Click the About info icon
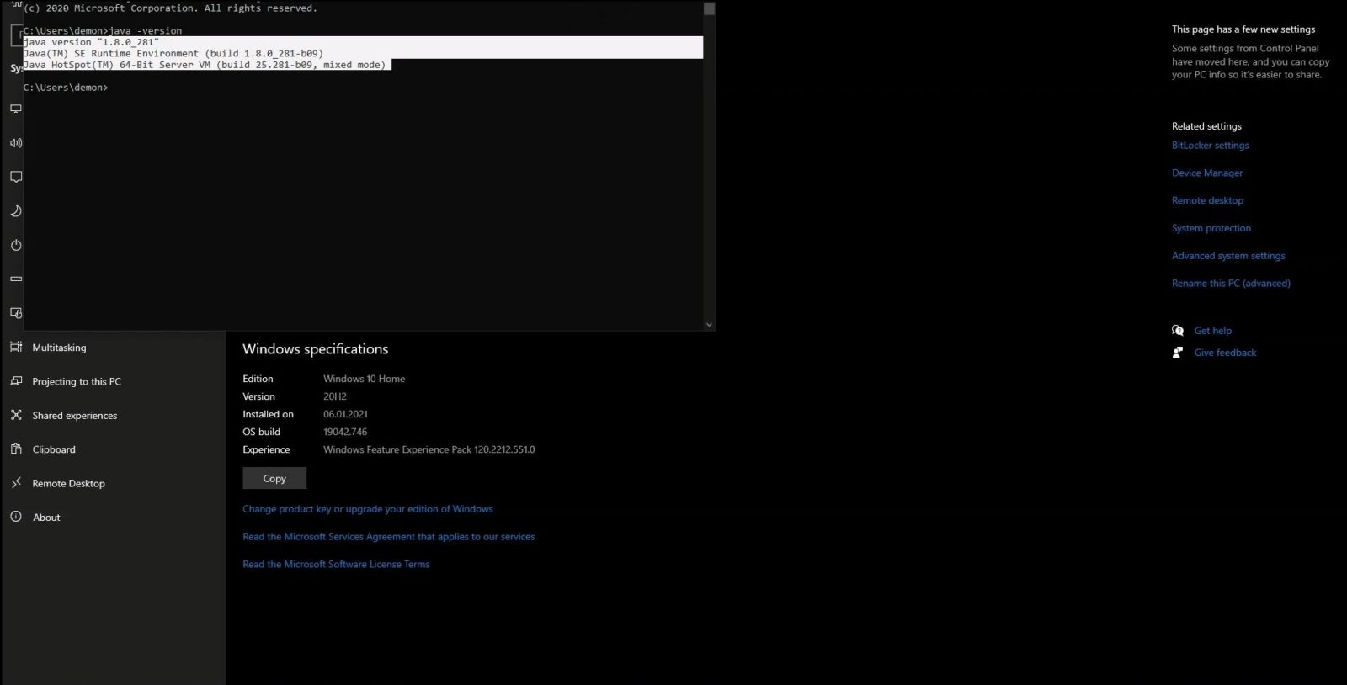 click(16, 517)
